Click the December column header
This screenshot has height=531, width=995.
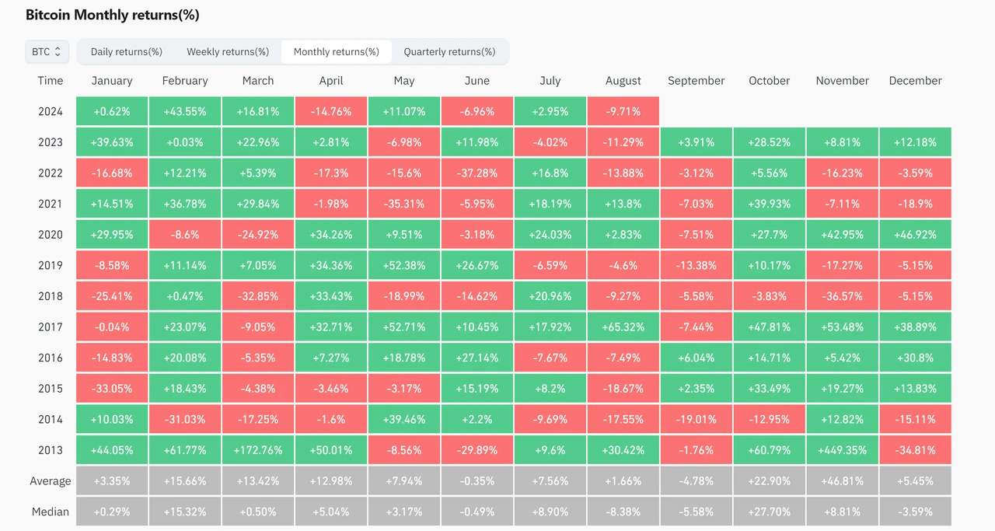(x=915, y=81)
